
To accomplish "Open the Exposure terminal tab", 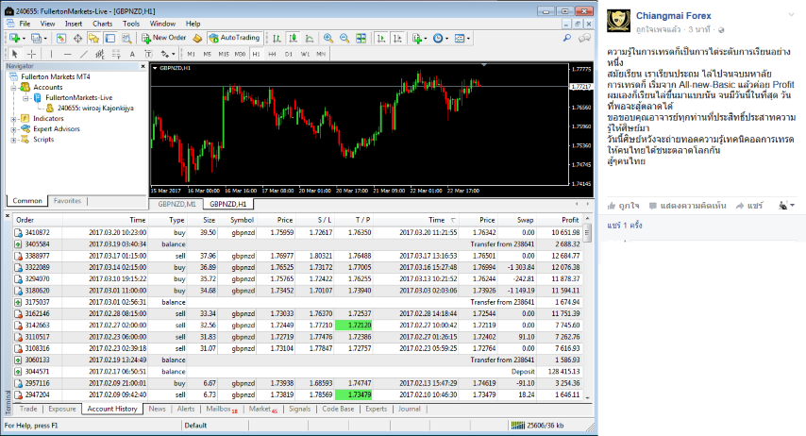I will tap(62, 409).
